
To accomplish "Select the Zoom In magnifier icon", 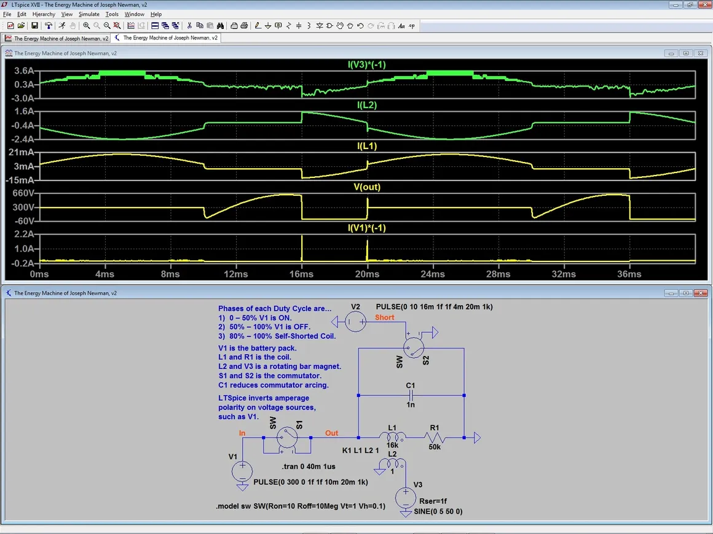I will [x=87, y=26].
